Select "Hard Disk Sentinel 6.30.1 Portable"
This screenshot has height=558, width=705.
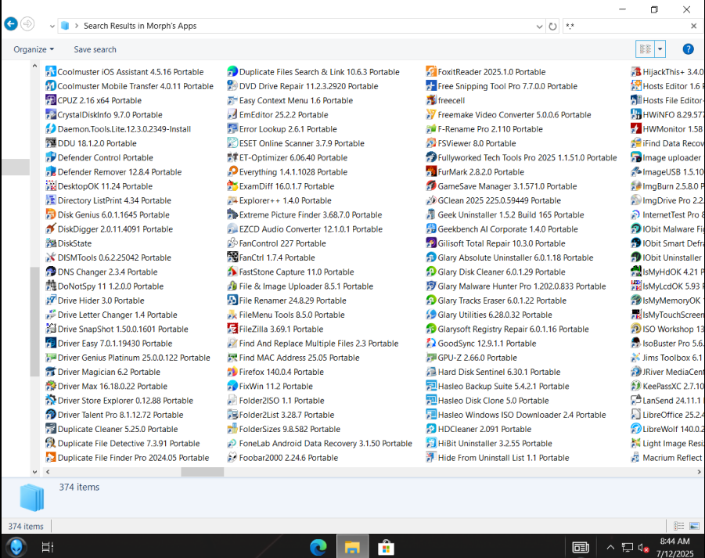(493, 372)
